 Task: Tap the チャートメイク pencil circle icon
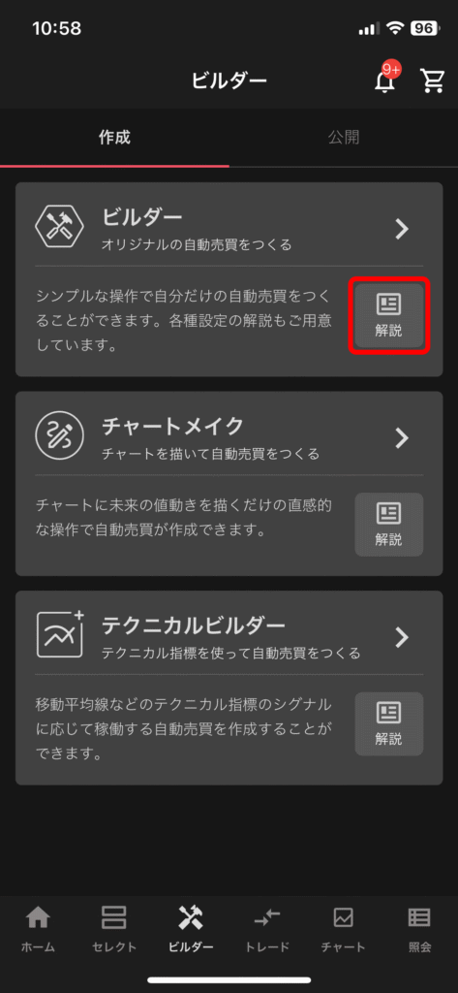point(59,437)
